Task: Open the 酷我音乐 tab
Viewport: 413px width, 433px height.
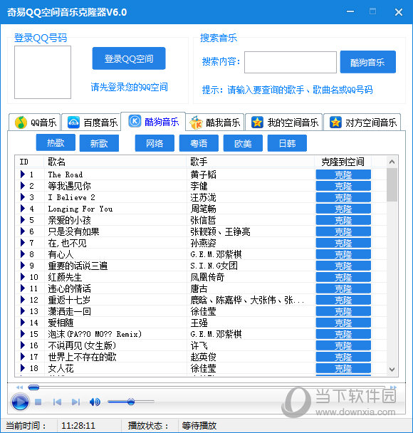Action: (x=215, y=122)
